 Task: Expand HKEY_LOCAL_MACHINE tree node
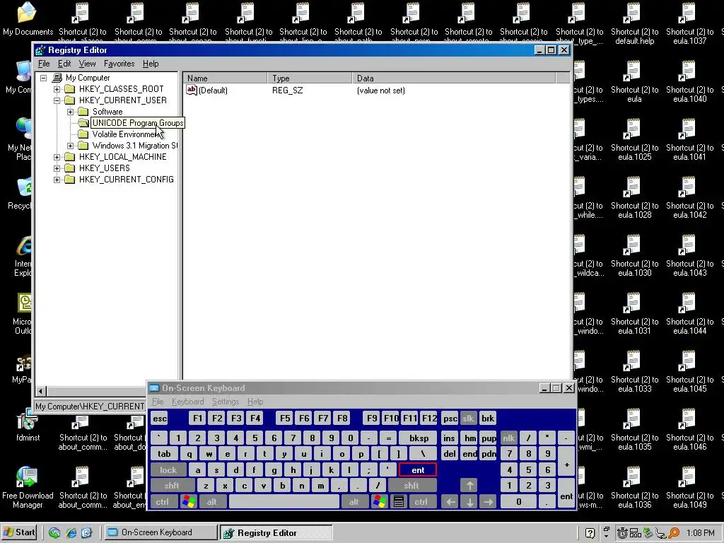57,157
